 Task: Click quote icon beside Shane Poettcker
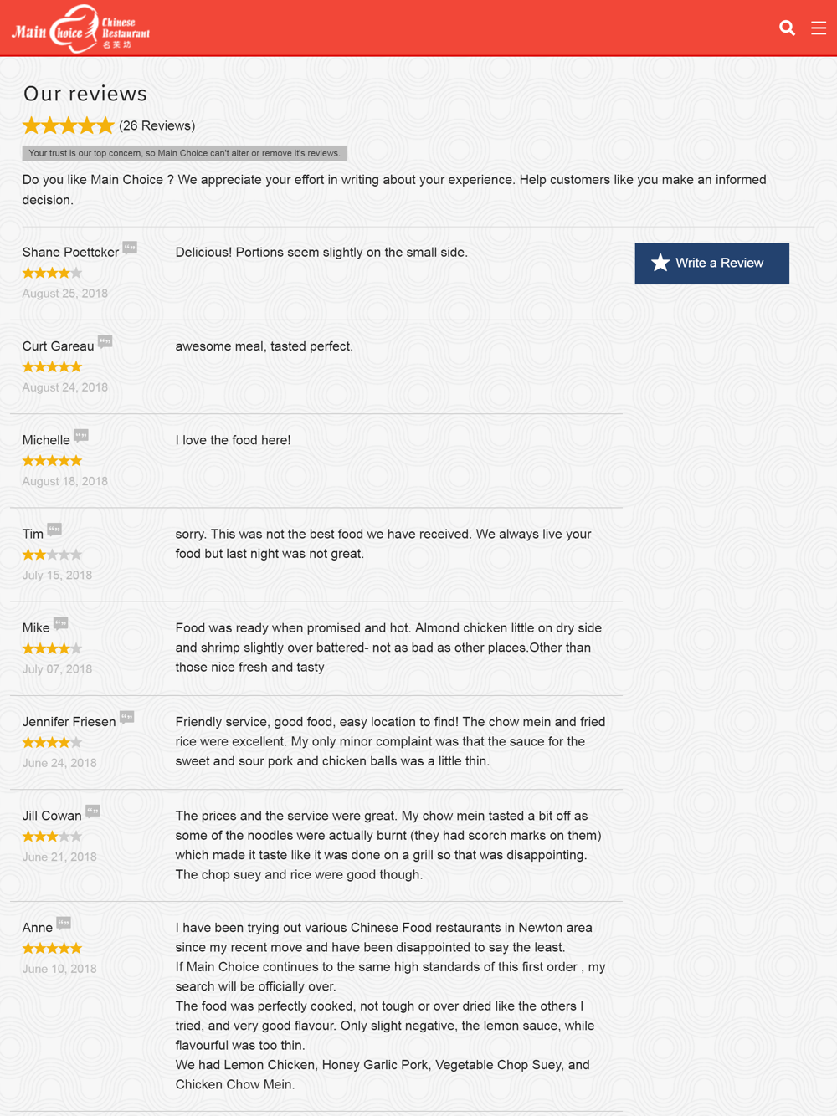(x=130, y=248)
